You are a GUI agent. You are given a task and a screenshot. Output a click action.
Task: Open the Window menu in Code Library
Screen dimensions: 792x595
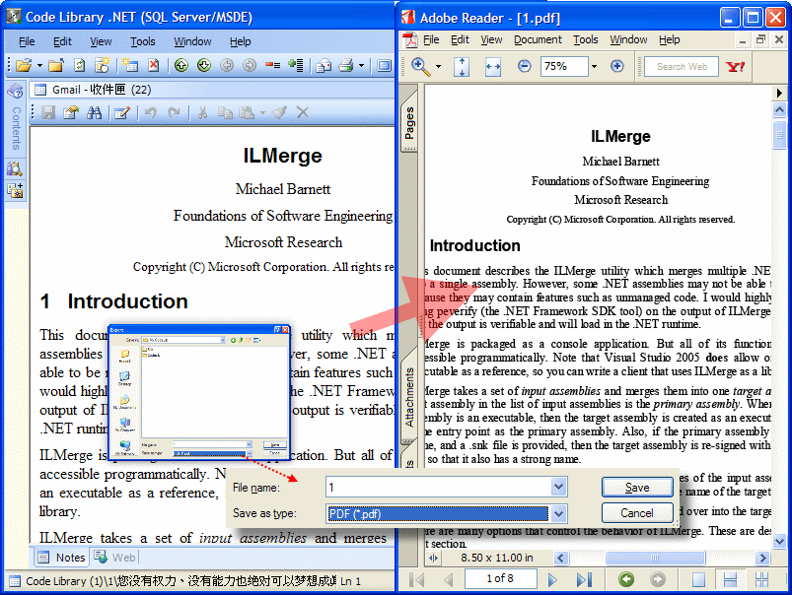(x=192, y=41)
